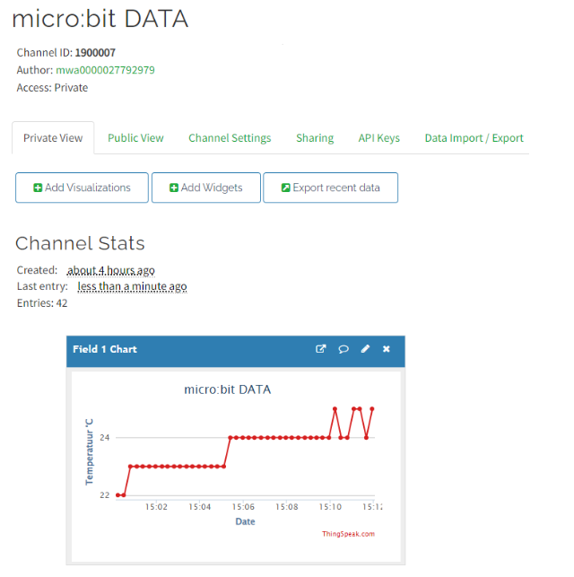The width and height of the screenshot is (574, 577).
Task: Click the Field 1 Chart comment bubble icon
Action: coord(344,349)
